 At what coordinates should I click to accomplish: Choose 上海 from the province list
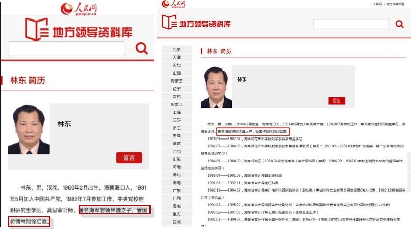[176, 112]
